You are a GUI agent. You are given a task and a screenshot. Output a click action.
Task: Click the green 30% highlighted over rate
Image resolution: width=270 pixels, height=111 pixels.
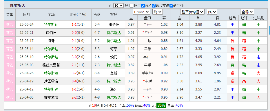pyautogui.click(x=161, y=105)
